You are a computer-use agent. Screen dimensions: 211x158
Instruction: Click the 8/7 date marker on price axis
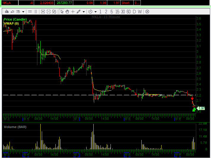76,119
